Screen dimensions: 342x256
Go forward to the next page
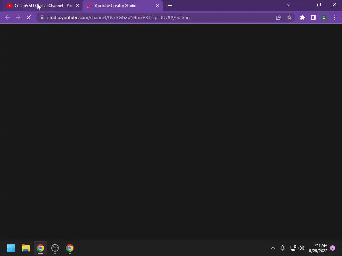click(18, 17)
